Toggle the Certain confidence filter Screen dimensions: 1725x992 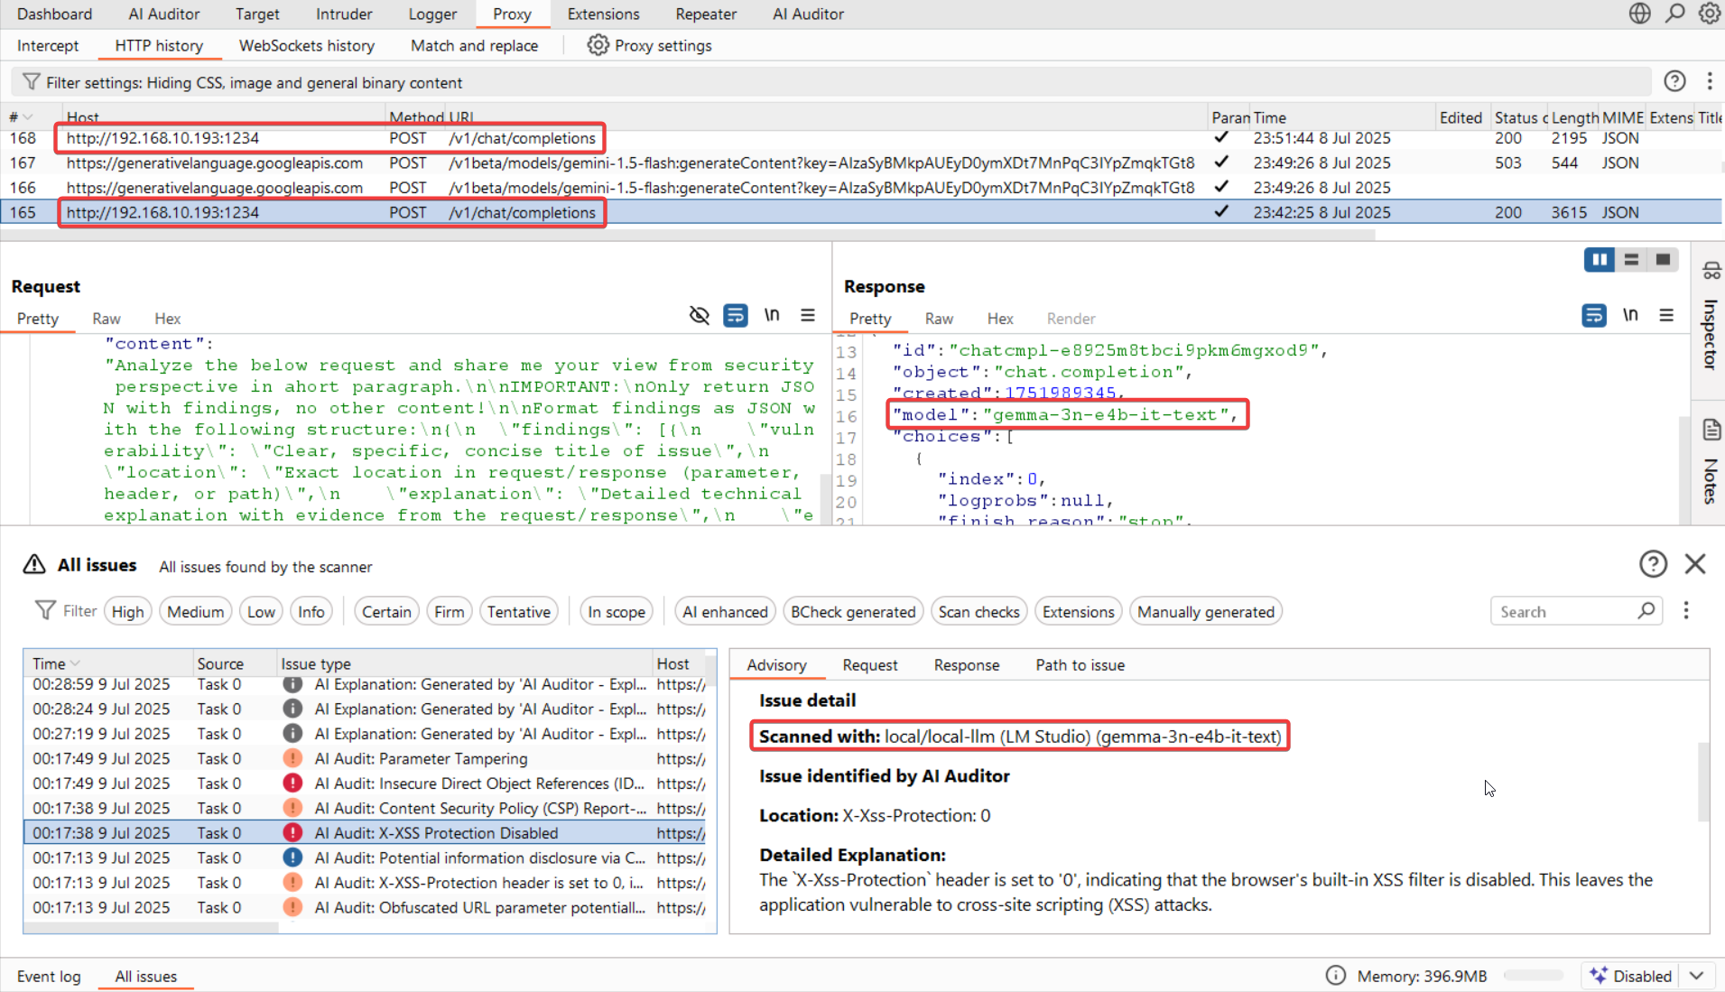click(x=386, y=611)
